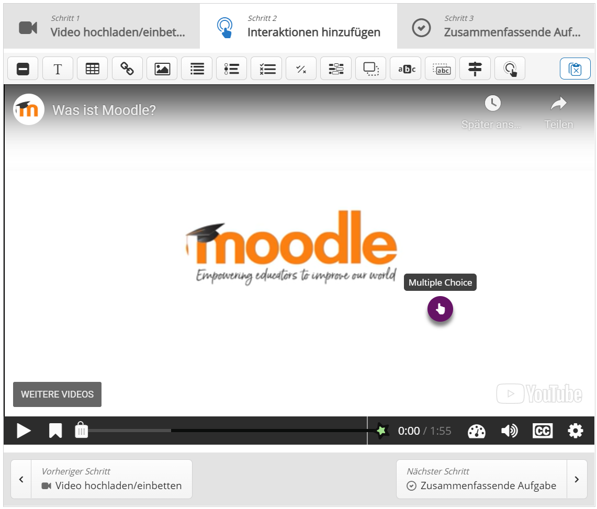Select the Drag and Drop tool
The width and height of the screenshot is (597, 509).
pos(370,69)
